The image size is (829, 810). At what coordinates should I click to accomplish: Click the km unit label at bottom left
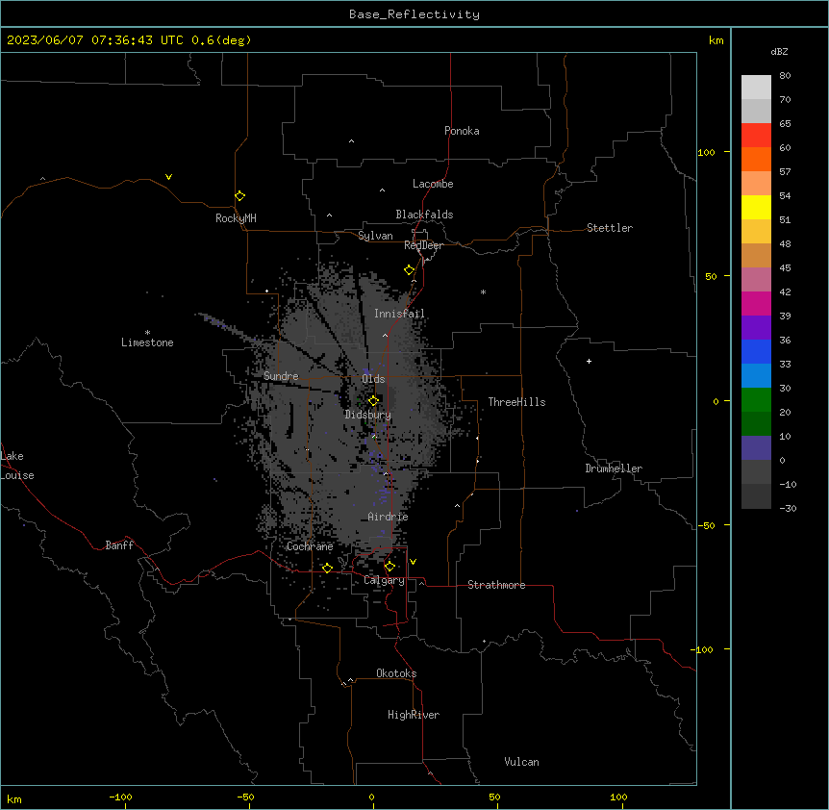pos(14,799)
